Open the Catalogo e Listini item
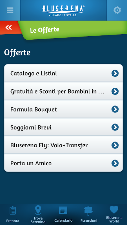Viewport: 127px width, 225px height. pyautogui.click(x=64, y=73)
